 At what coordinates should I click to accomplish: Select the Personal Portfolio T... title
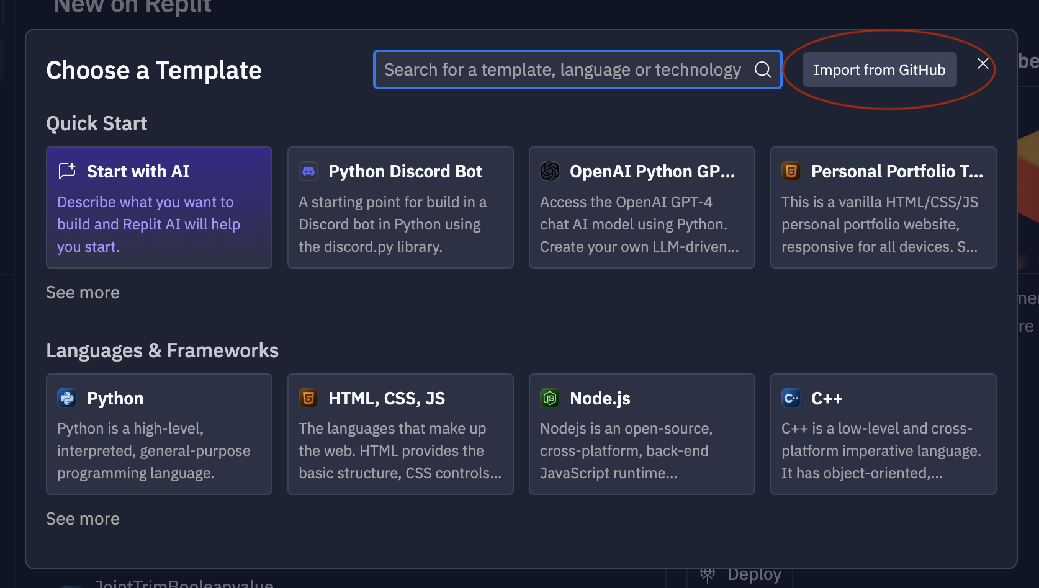pos(897,171)
